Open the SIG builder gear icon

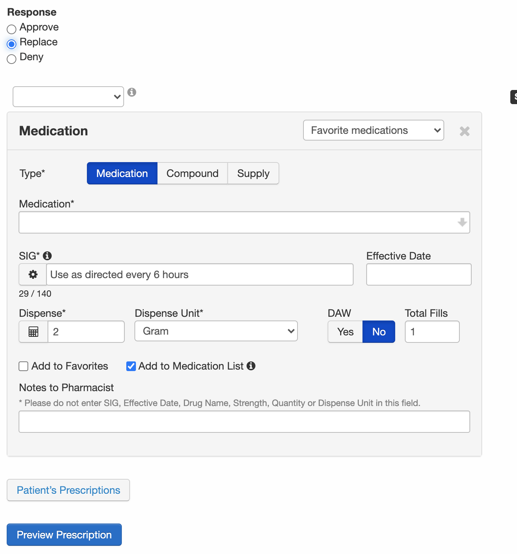33,274
